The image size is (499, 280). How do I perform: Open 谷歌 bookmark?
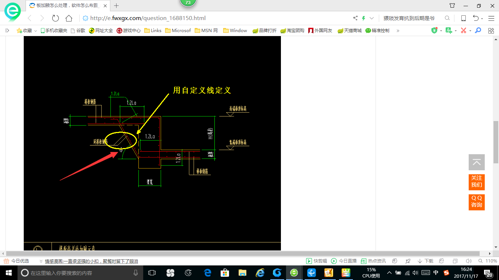tap(78, 31)
